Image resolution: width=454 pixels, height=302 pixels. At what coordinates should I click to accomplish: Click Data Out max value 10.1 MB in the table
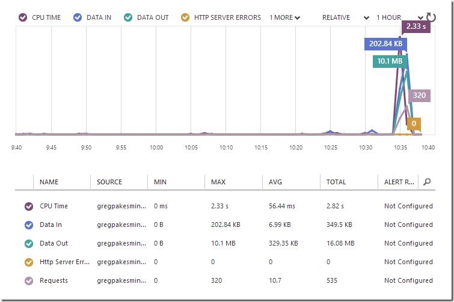(223, 243)
